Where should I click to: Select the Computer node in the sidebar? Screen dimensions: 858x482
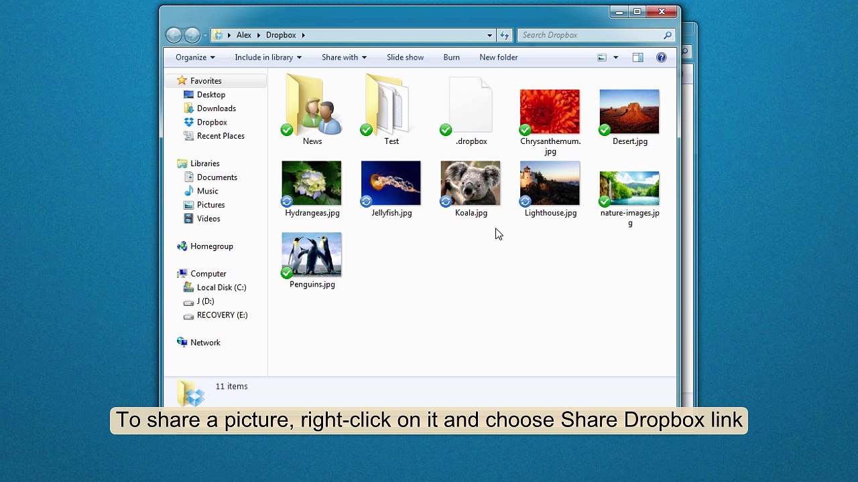pyautogui.click(x=208, y=274)
